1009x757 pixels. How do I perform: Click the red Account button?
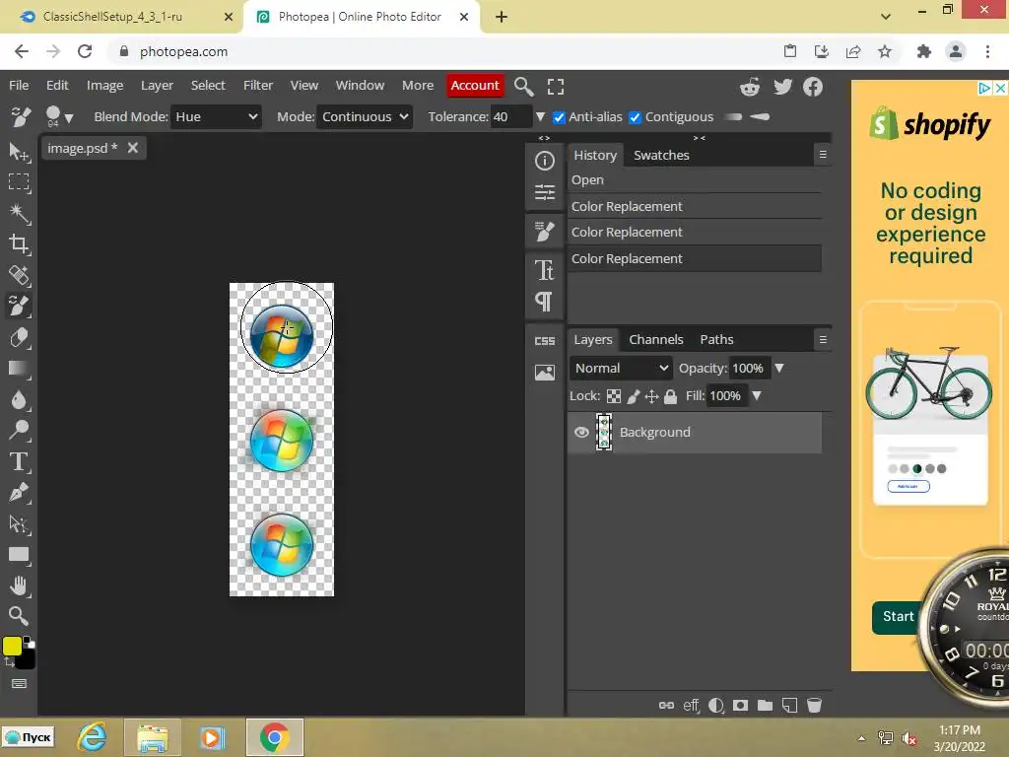[475, 85]
